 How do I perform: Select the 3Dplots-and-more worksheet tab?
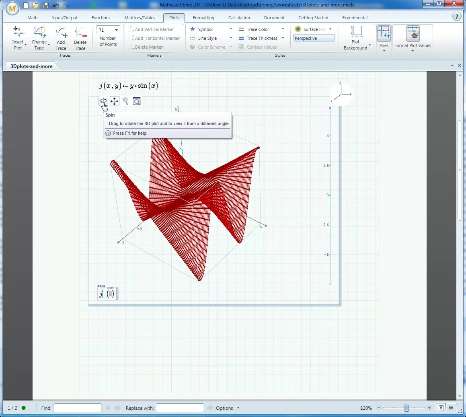(x=31, y=66)
